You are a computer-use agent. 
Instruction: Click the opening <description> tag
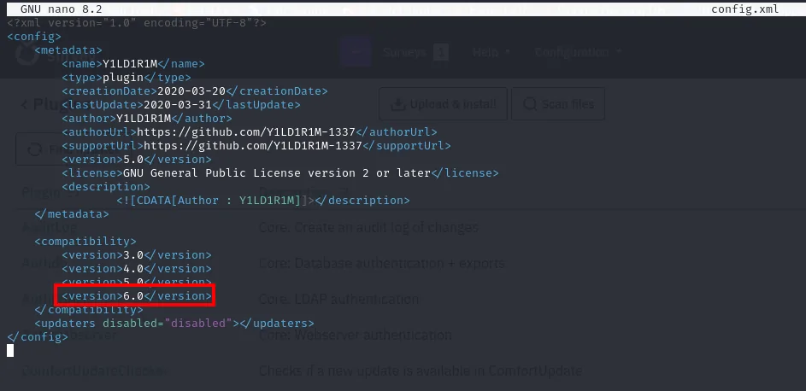click(106, 186)
